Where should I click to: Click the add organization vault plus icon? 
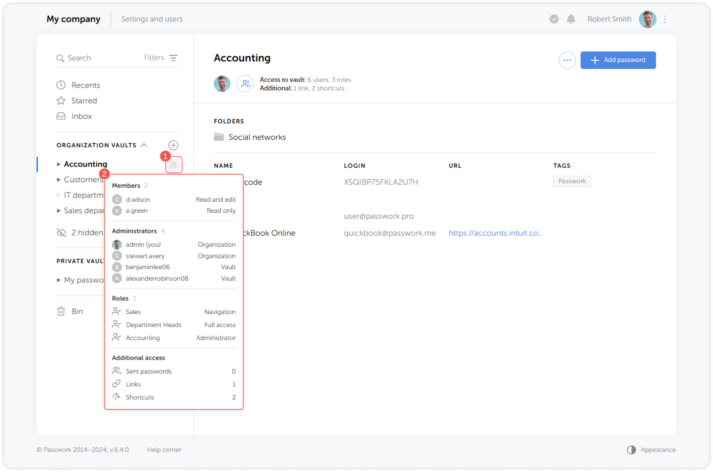coord(173,145)
